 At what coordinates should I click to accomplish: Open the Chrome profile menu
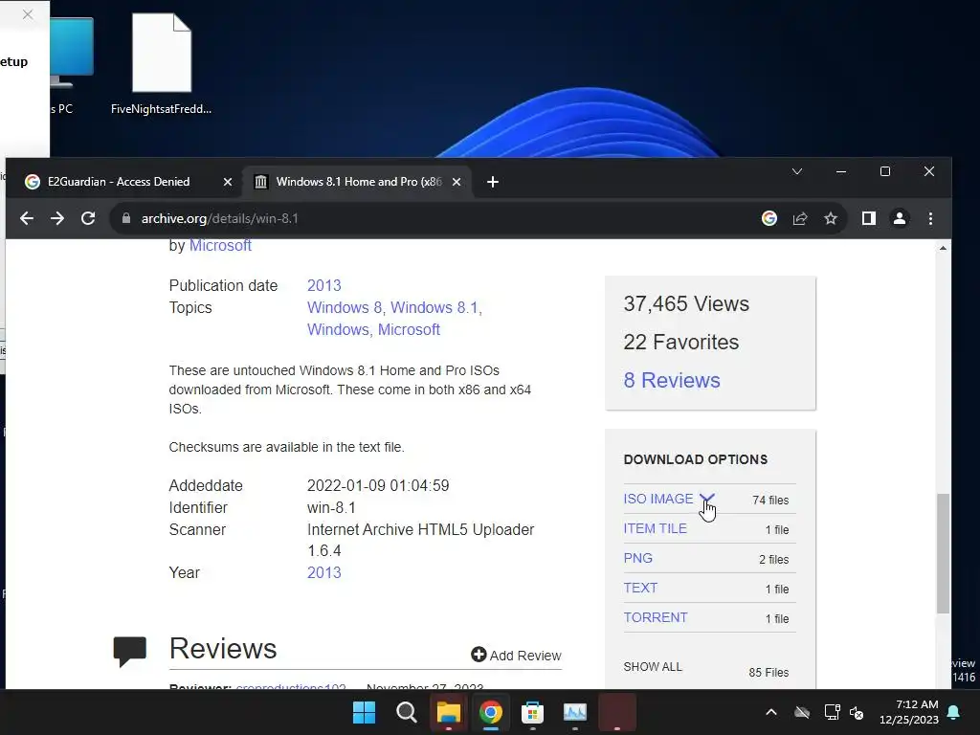pyautogui.click(x=900, y=218)
